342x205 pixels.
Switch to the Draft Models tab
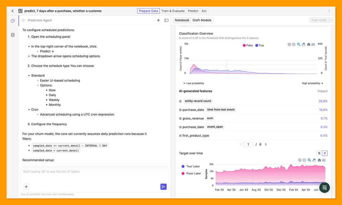202,20
